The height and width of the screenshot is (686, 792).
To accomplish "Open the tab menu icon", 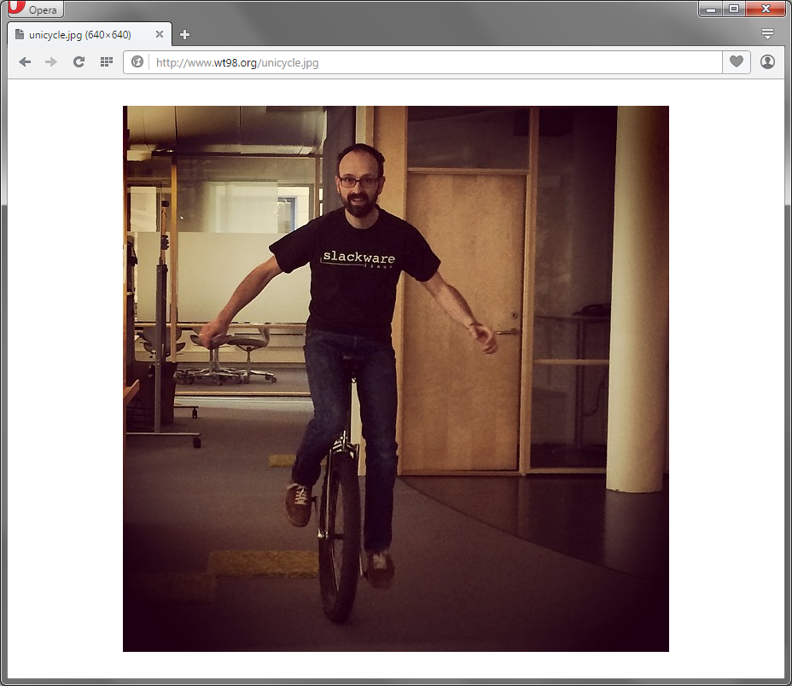I will (767, 34).
